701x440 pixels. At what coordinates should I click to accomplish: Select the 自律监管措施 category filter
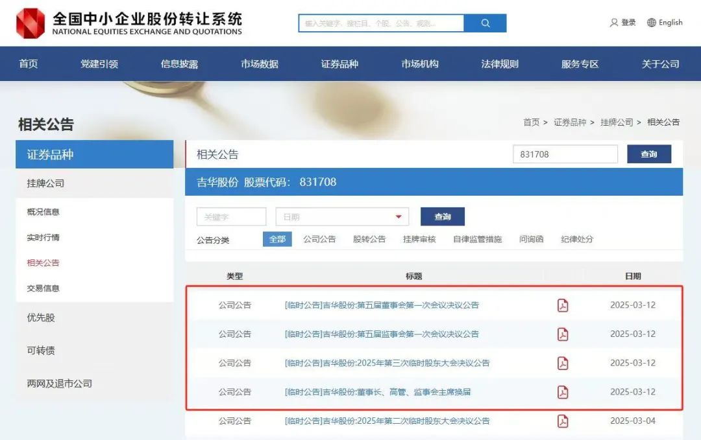(x=478, y=239)
